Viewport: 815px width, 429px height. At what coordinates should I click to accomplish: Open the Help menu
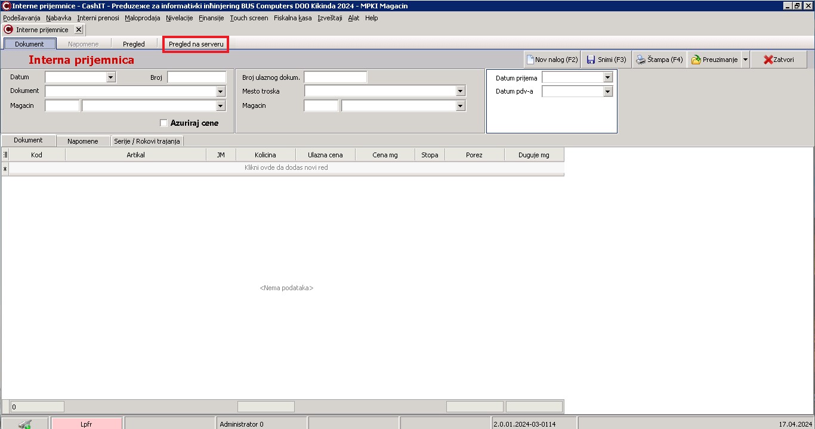(x=372, y=18)
